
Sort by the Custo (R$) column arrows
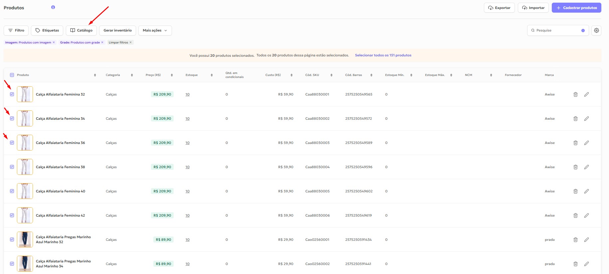(291, 75)
